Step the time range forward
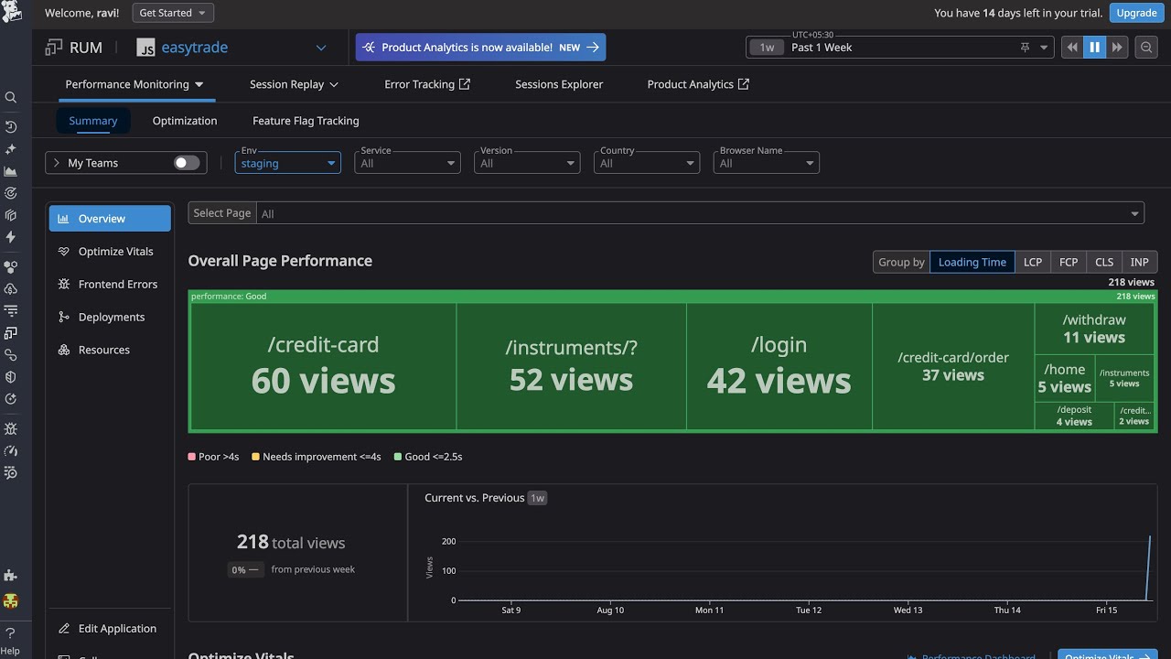Image resolution: width=1171 pixels, height=659 pixels. coord(1117,48)
